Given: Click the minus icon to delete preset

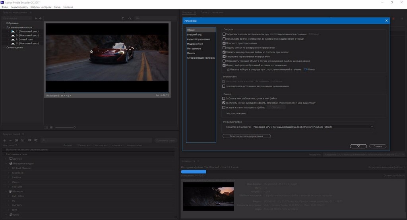Looking at the screenshot, I should [10, 140].
